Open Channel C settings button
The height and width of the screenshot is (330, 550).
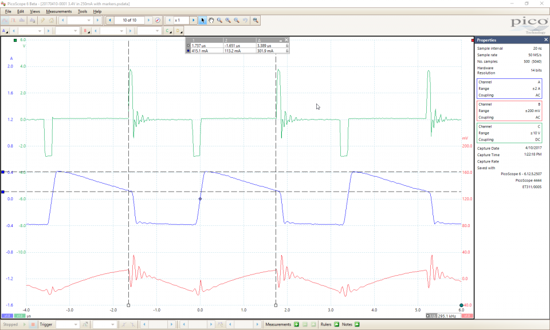[168, 31]
